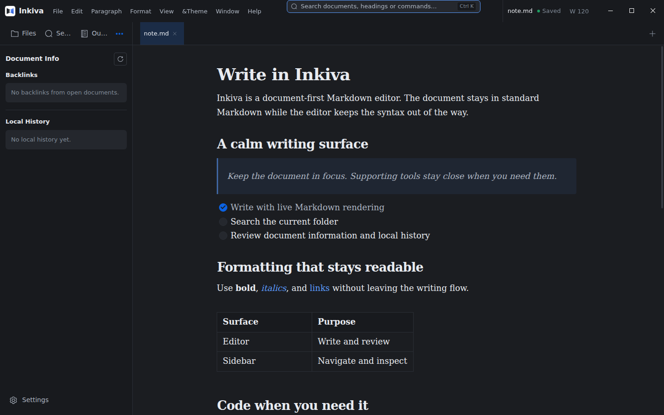664x415 pixels.
Task: Click the Saved status indicator
Action: [x=549, y=11]
